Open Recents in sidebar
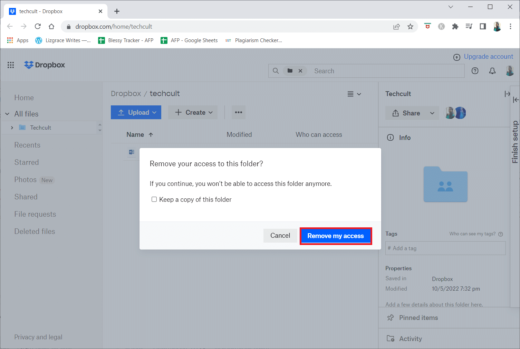This screenshot has height=349, width=520. (27, 145)
